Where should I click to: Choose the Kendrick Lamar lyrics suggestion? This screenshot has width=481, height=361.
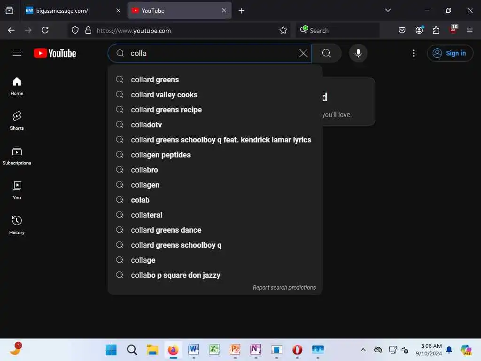click(215, 140)
